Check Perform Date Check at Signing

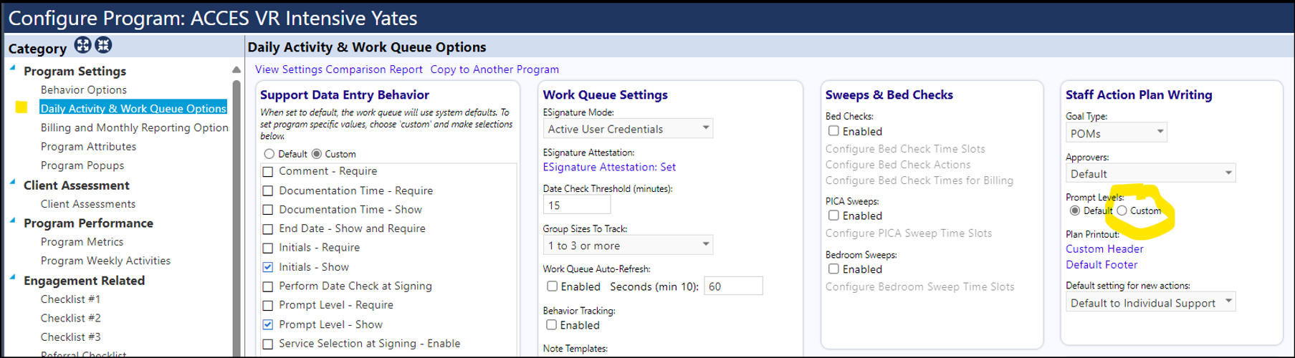[x=268, y=286]
